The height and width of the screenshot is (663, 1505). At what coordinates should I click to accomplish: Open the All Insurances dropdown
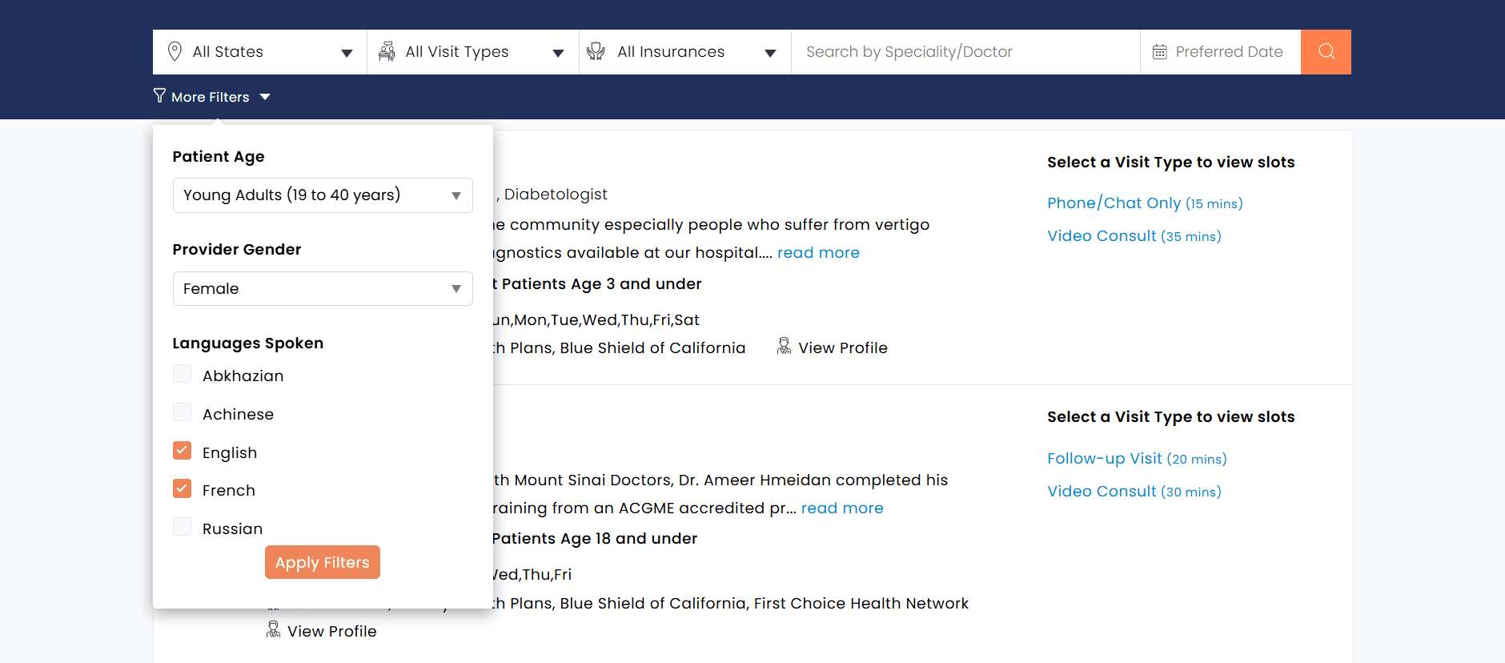tap(685, 52)
